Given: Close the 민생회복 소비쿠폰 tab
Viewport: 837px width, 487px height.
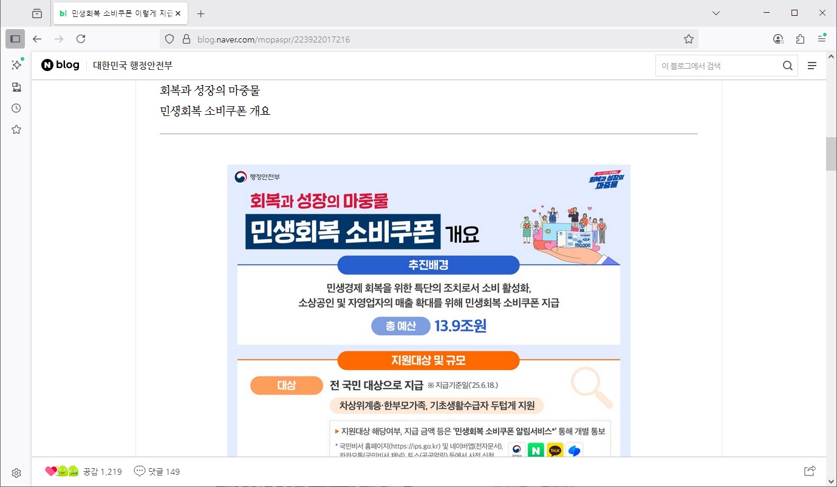Looking at the screenshot, I should click(x=178, y=13).
